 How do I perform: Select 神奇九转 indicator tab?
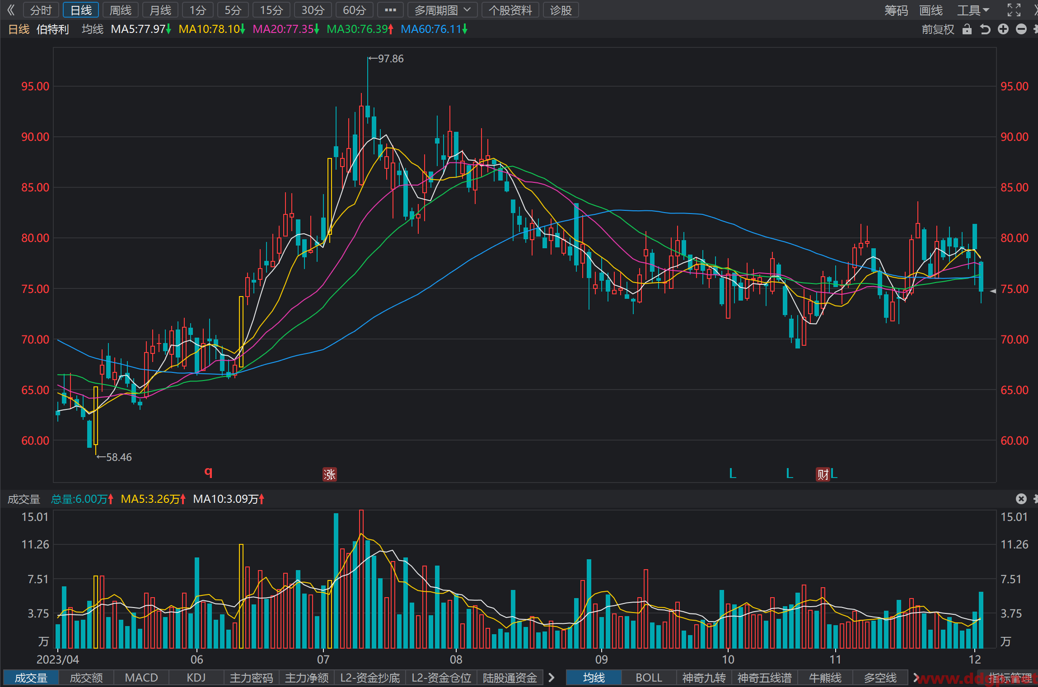point(704,678)
